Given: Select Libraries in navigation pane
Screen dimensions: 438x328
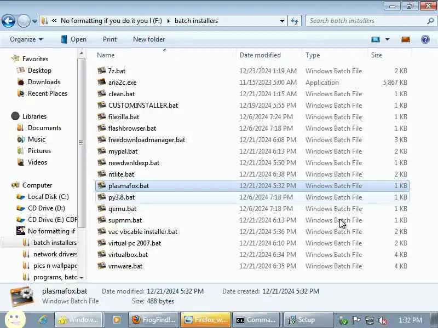Looking at the screenshot, I should 34,116.
